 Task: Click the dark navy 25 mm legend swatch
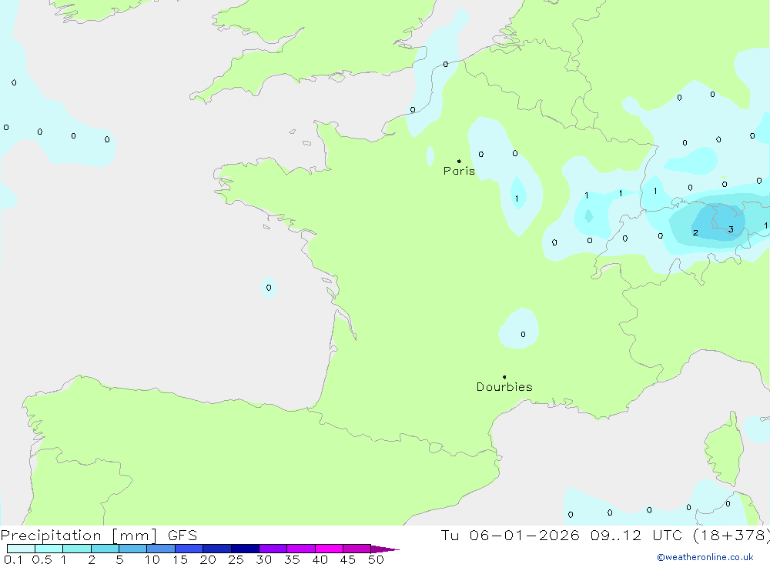pyautogui.click(x=245, y=549)
